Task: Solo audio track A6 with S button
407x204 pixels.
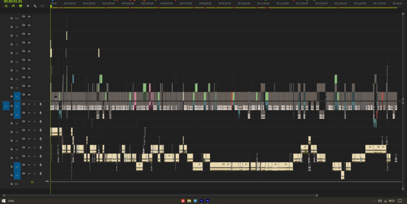Action: click(x=35, y=148)
